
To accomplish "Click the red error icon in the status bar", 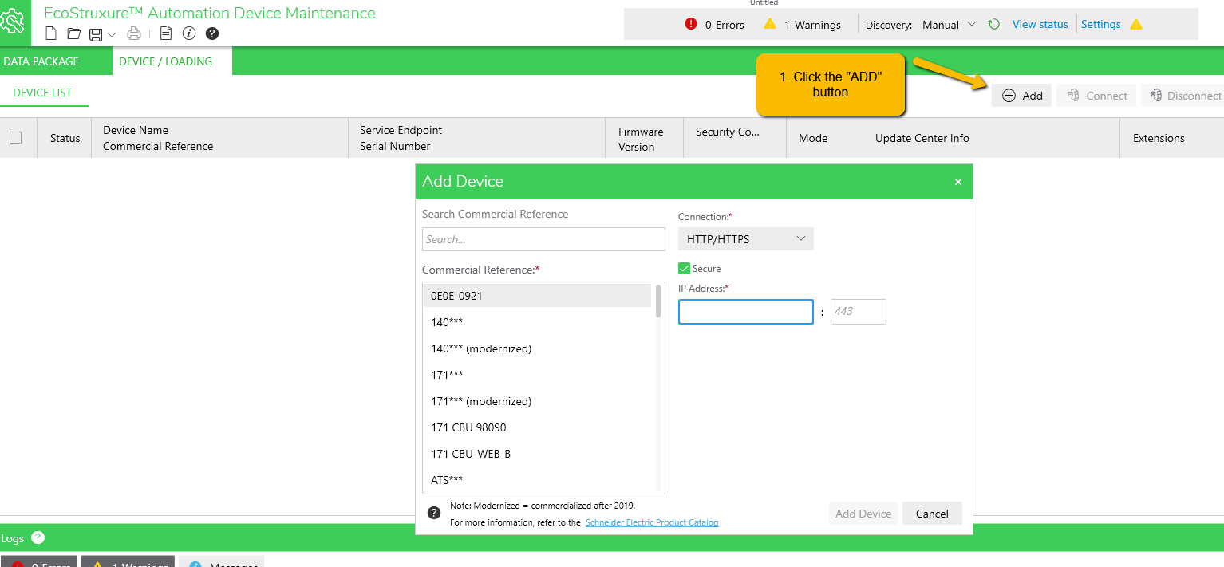I will click(x=691, y=24).
